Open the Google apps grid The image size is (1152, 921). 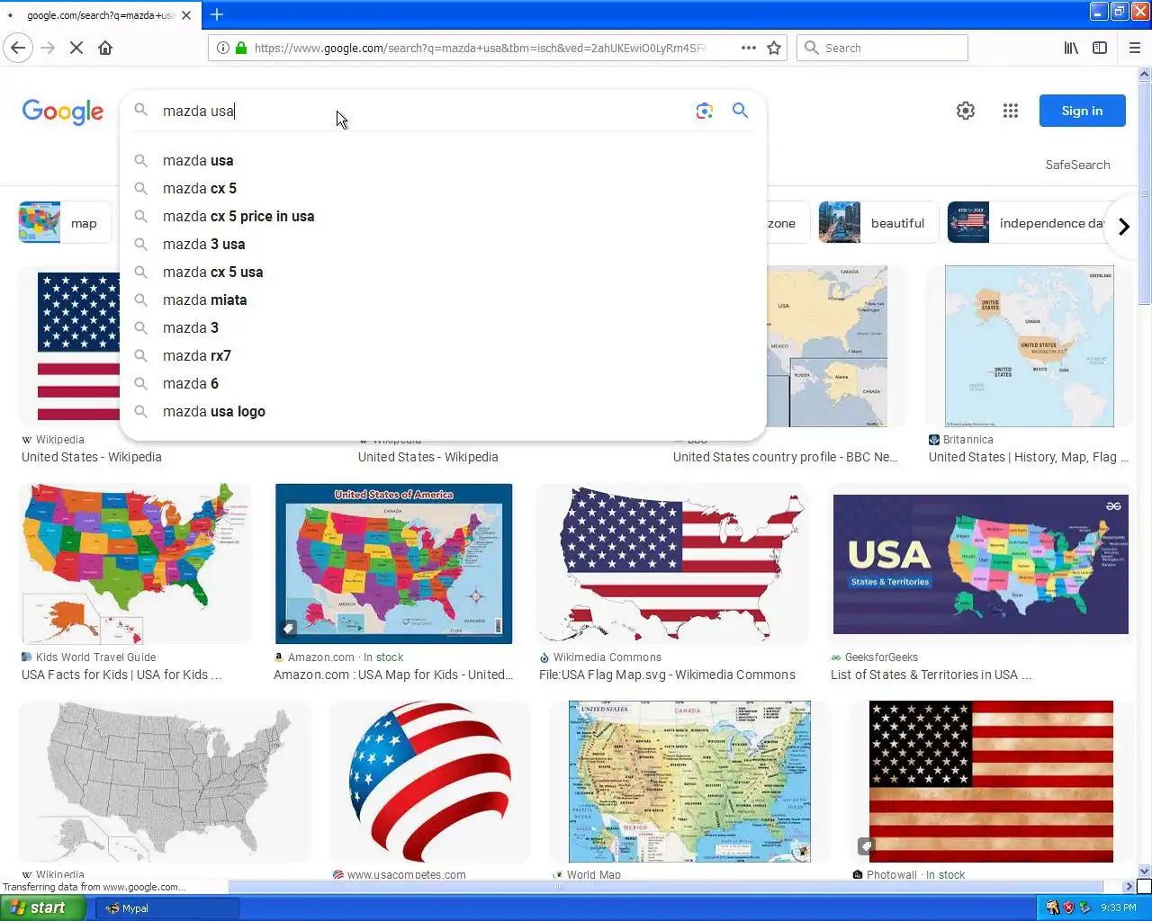tap(1011, 111)
